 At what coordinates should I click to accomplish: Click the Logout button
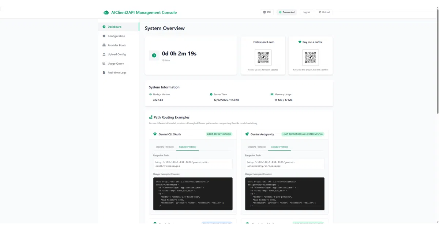tap(307, 12)
